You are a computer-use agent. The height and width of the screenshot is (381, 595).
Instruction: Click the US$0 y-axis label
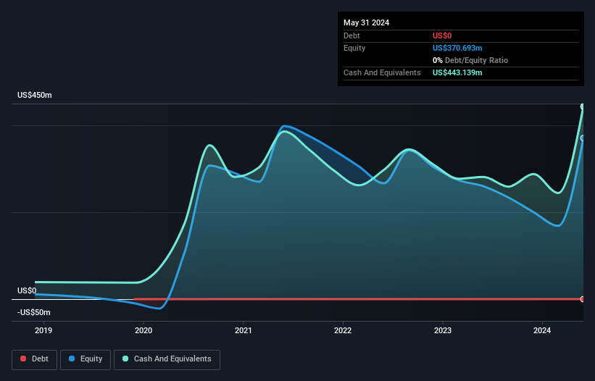27,290
